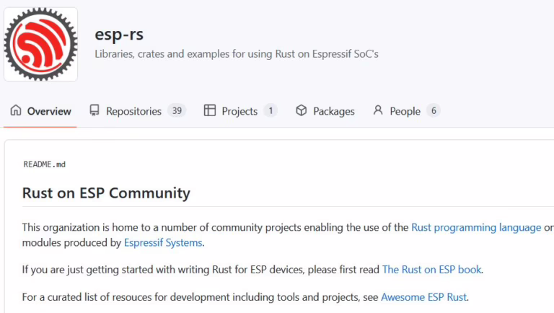This screenshot has height=313, width=554.
Task: Click the person icon beside People
Action: (378, 111)
